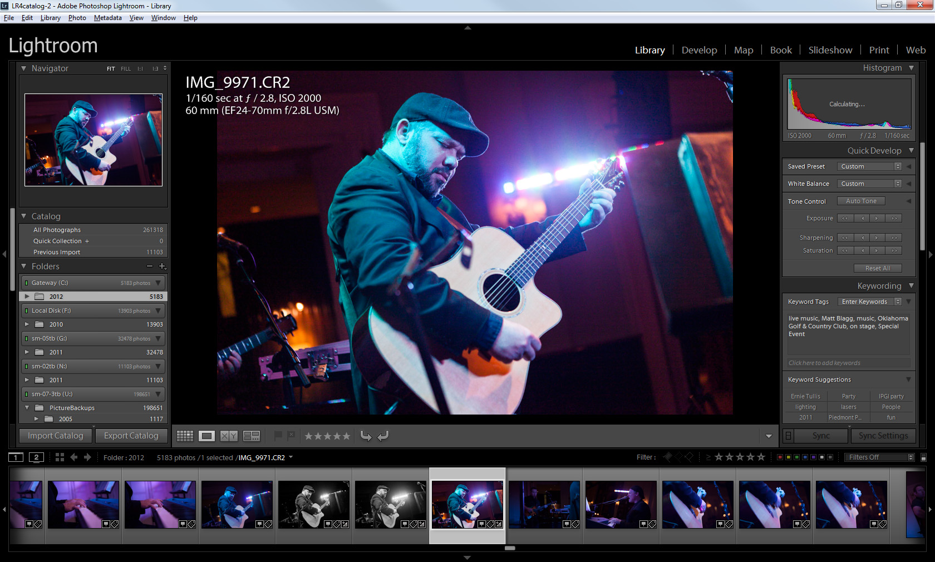Collapse the Navigator panel
This screenshot has width=935, height=562.
[24, 68]
